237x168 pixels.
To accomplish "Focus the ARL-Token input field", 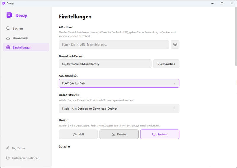I will click(x=114, y=44).
